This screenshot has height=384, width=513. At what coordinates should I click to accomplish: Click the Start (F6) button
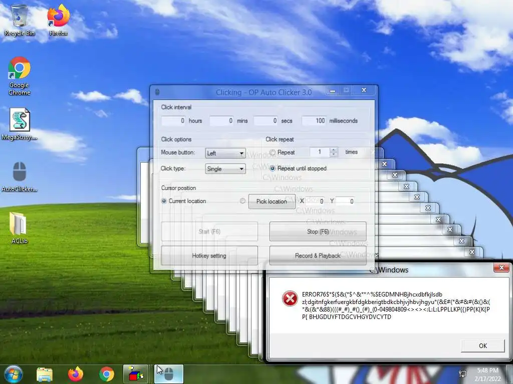coord(209,231)
